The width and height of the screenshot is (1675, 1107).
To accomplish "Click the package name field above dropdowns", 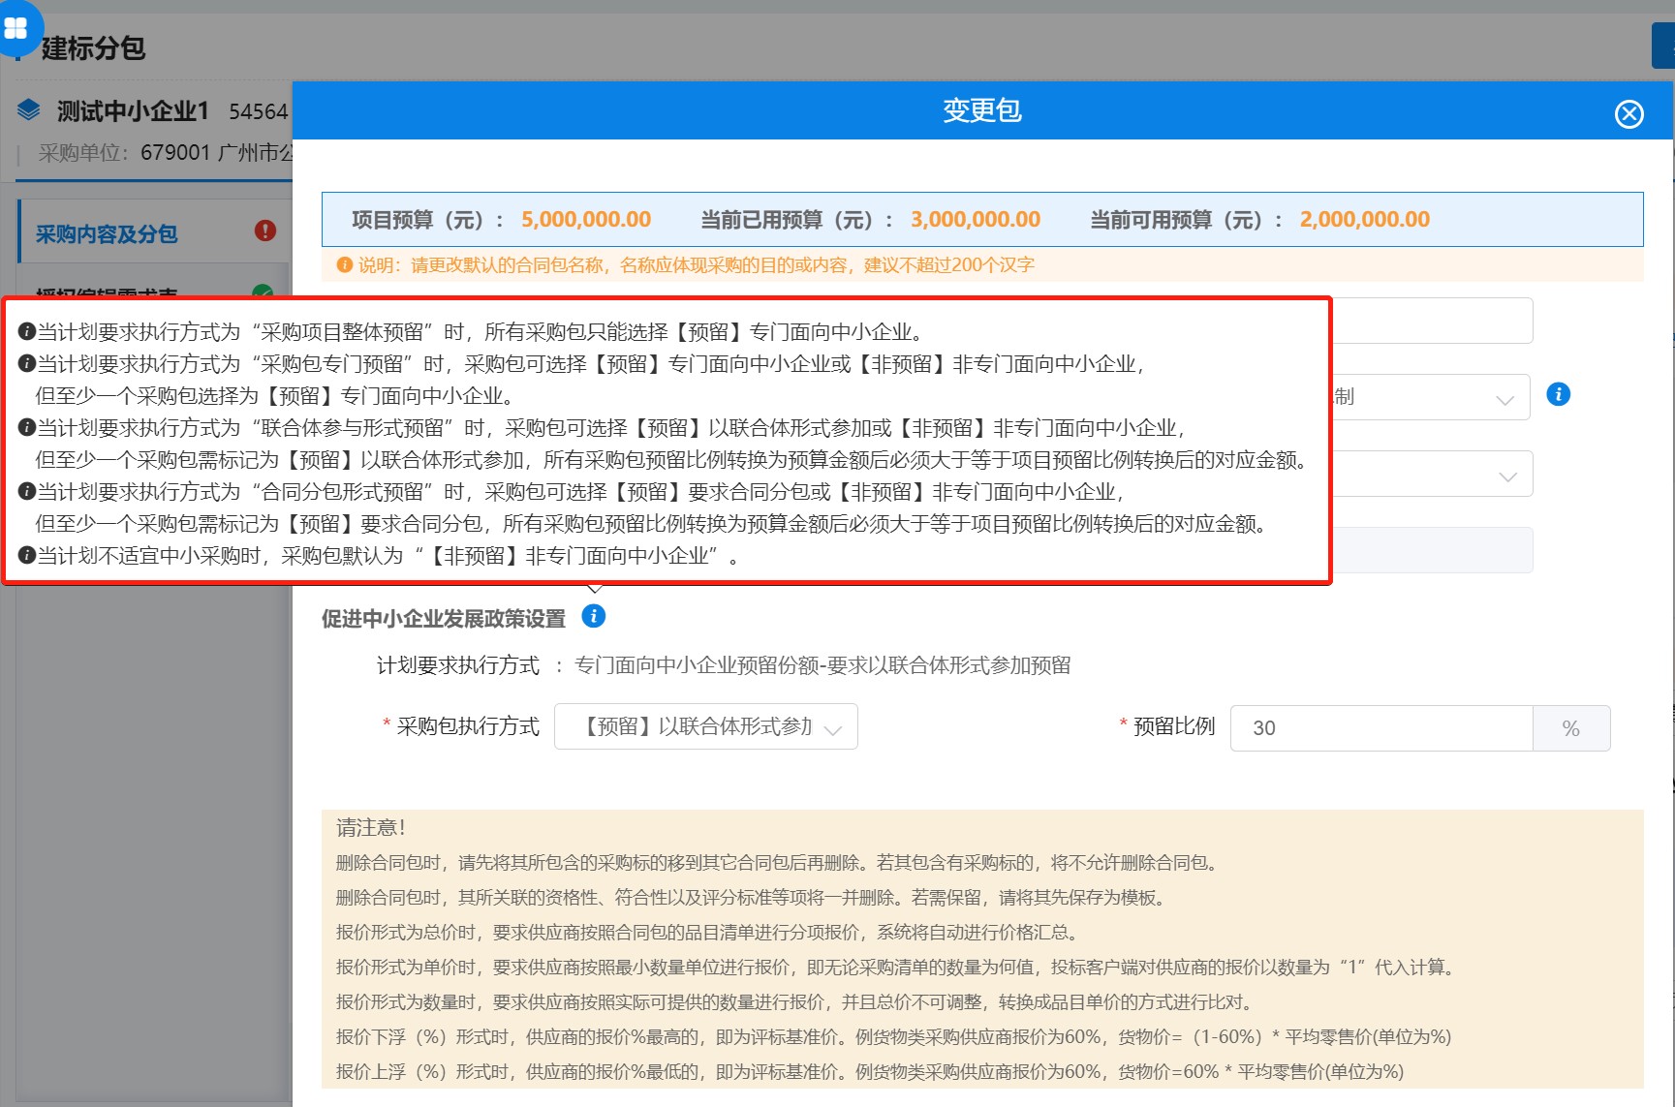I will [x=1430, y=321].
